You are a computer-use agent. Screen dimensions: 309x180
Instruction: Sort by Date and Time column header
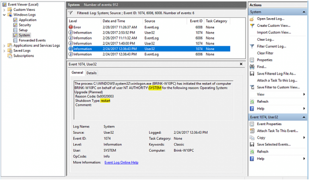[x=122, y=21]
